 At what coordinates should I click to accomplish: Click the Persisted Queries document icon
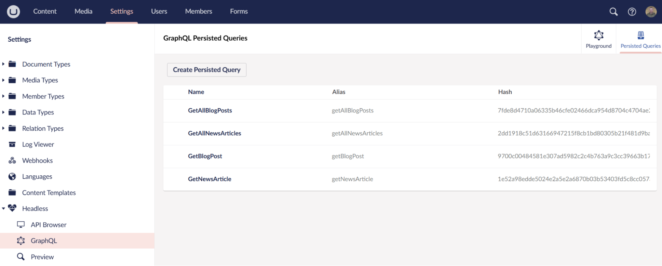click(x=641, y=35)
